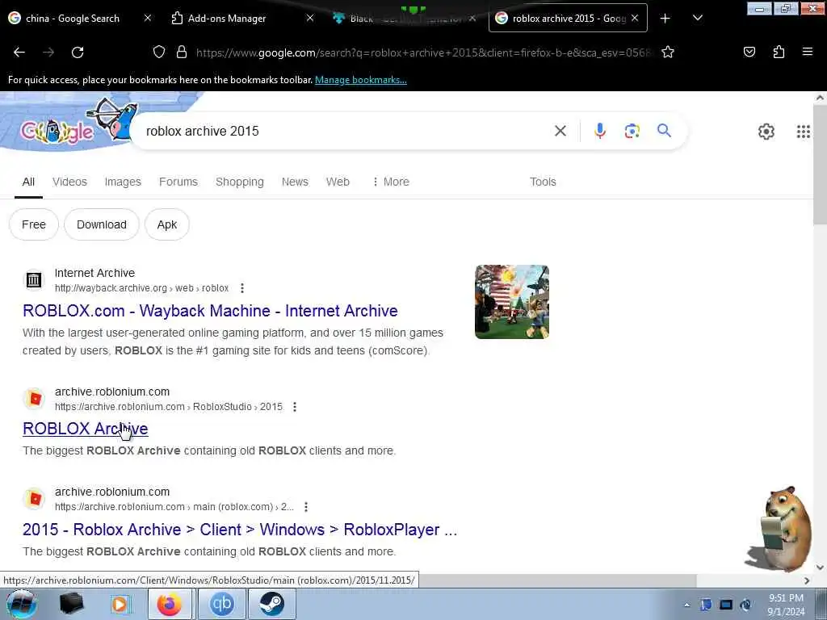Viewport: 827px width, 620px height.
Task: Start voice search with the microphone icon
Action: pyautogui.click(x=600, y=131)
